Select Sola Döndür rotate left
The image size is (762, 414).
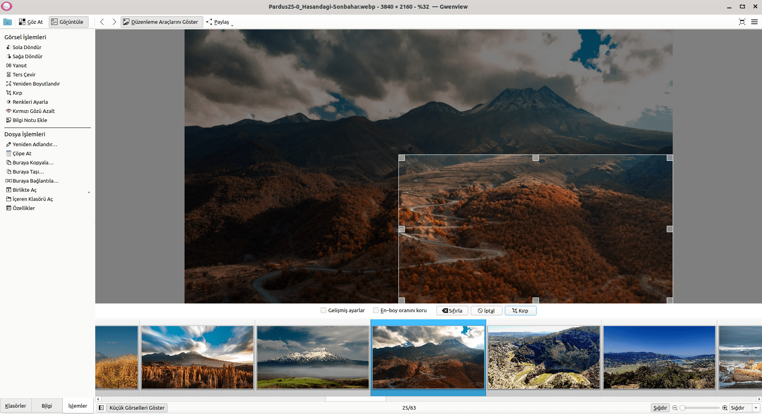point(27,47)
